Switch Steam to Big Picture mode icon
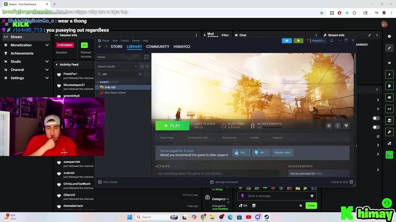Image resolution: width=396 pixels, height=222 pixels. pyautogui.click(x=332, y=40)
